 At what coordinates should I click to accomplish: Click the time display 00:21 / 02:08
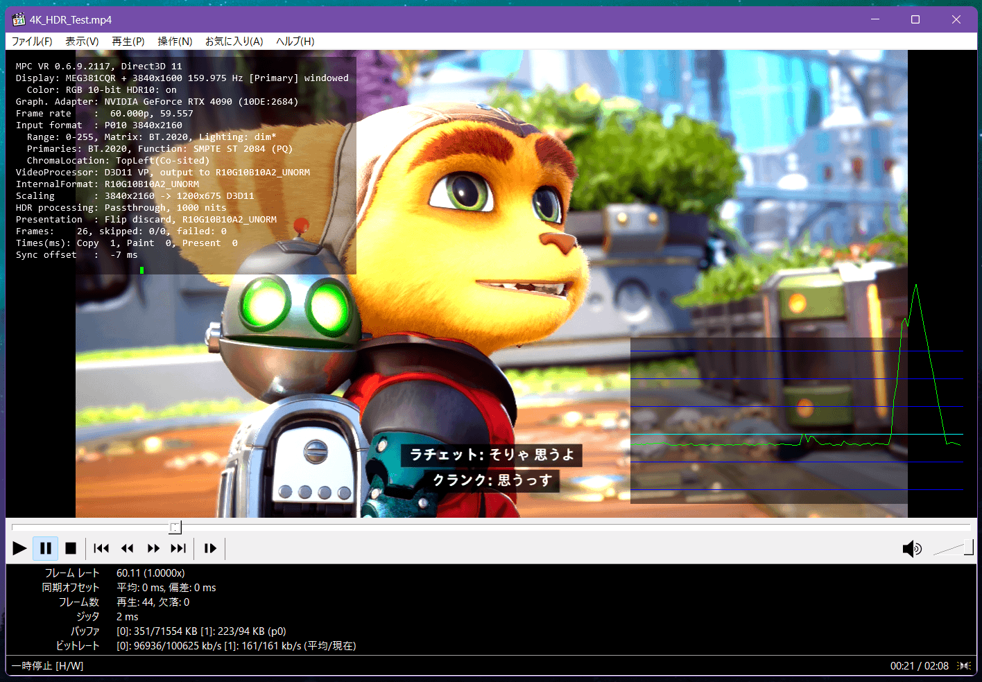pyautogui.click(x=919, y=666)
